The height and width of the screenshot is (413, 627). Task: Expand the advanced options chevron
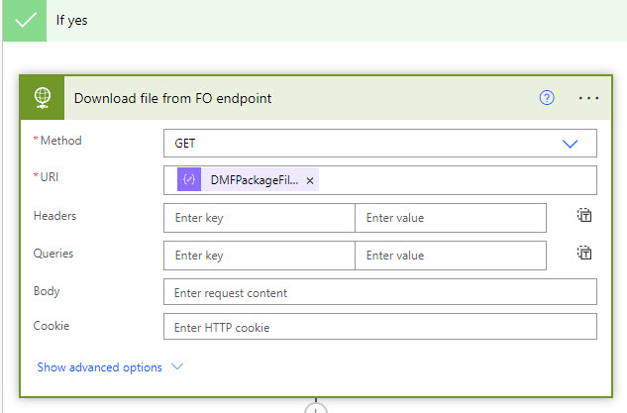(x=177, y=366)
